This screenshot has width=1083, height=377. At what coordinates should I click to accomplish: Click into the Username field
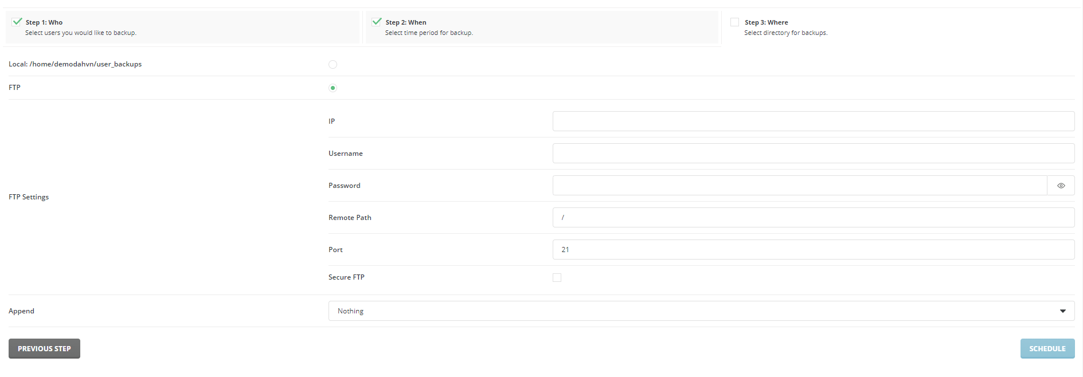click(x=813, y=154)
